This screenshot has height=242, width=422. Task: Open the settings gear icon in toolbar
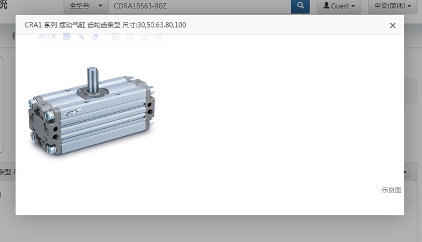159,36
